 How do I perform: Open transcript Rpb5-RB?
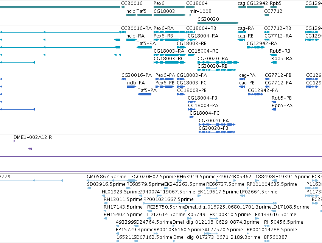280,51
